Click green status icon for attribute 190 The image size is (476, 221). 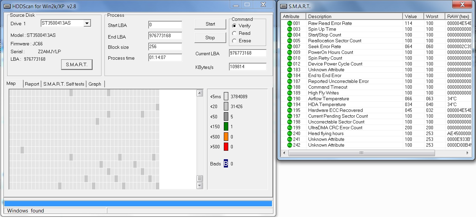click(x=290, y=99)
